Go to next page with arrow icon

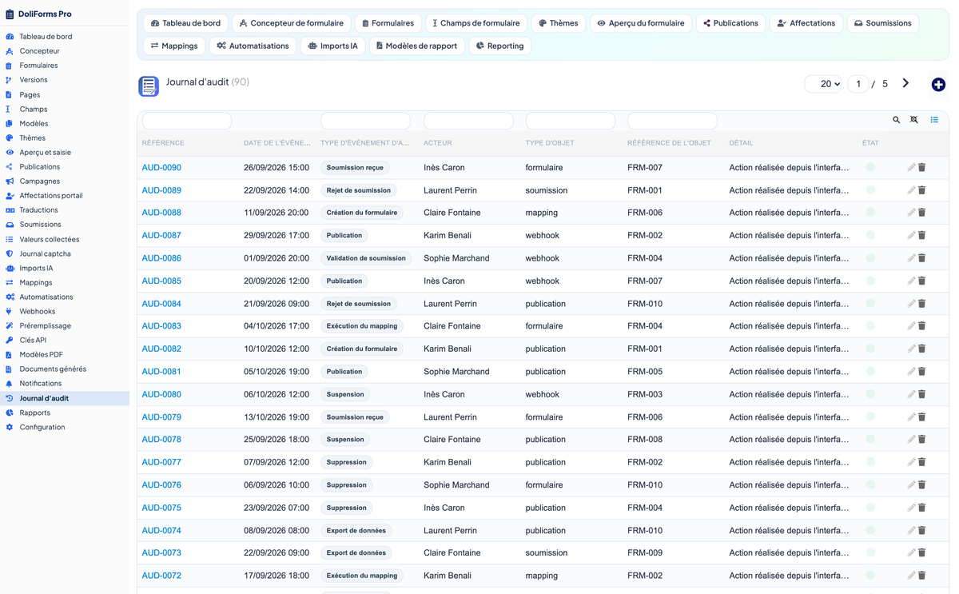905,83
